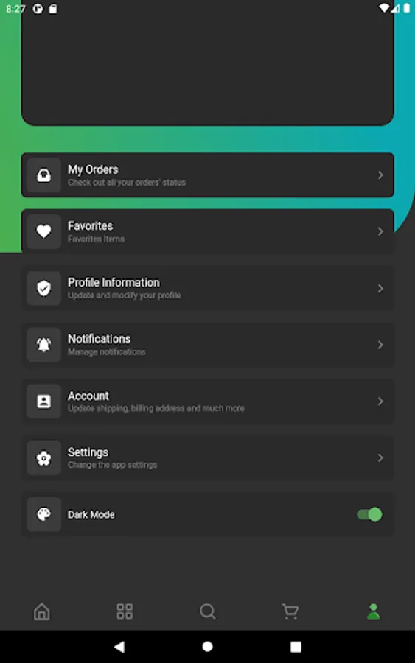This screenshot has width=415, height=663.
Task: Tap the Settings gear icon
Action: [x=43, y=458]
